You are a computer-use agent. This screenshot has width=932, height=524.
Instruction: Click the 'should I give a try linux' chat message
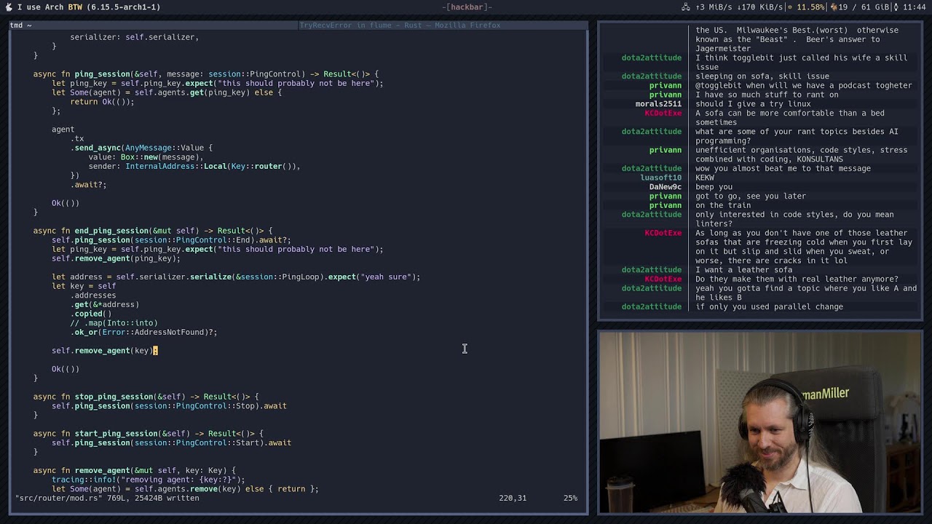coord(754,104)
